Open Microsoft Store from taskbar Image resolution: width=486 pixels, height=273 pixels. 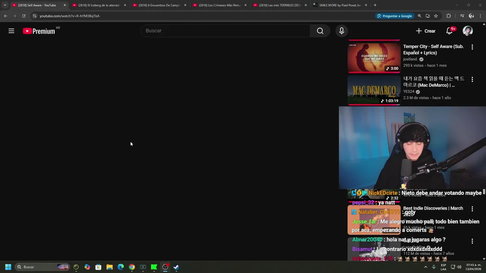pyautogui.click(x=98, y=267)
